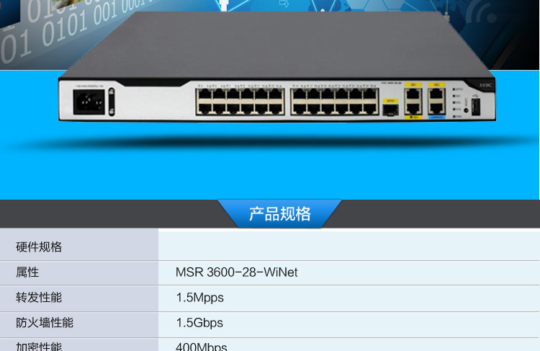
Task: Click the AC power socket on the router
Action: point(89,102)
